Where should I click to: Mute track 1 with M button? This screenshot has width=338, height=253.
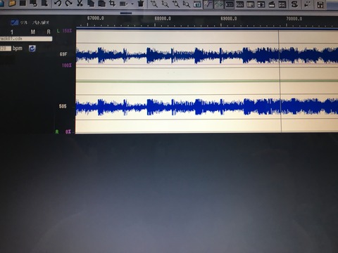pos(33,32)
